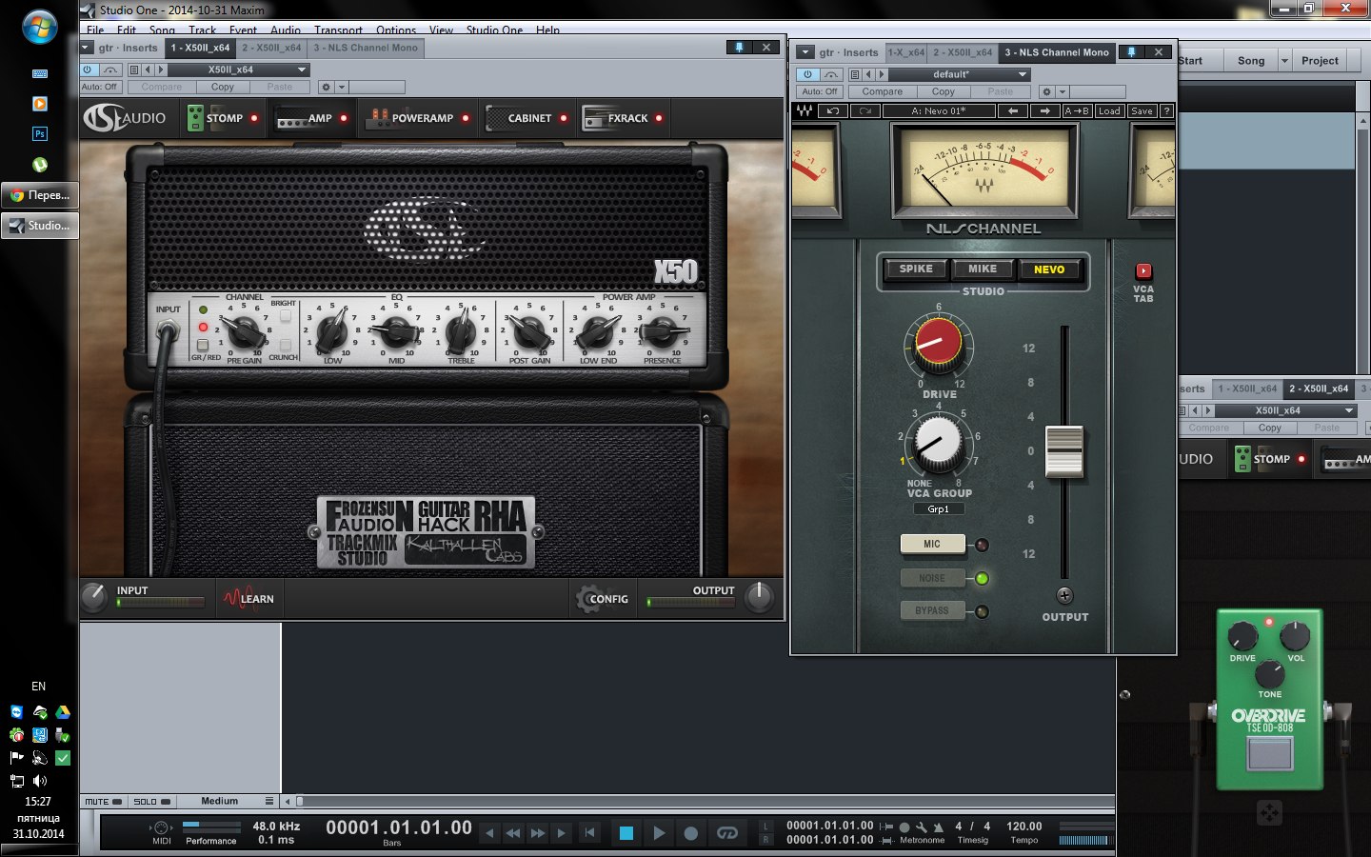Click the NLS OUTPUT fader handle
Viewport: 1371px width, 857px height.
(1064, 450)
